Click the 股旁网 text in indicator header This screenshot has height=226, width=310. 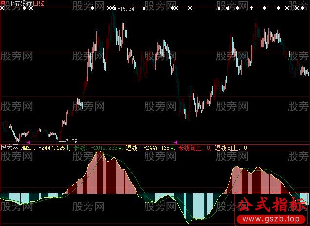(x=10, y=147)
